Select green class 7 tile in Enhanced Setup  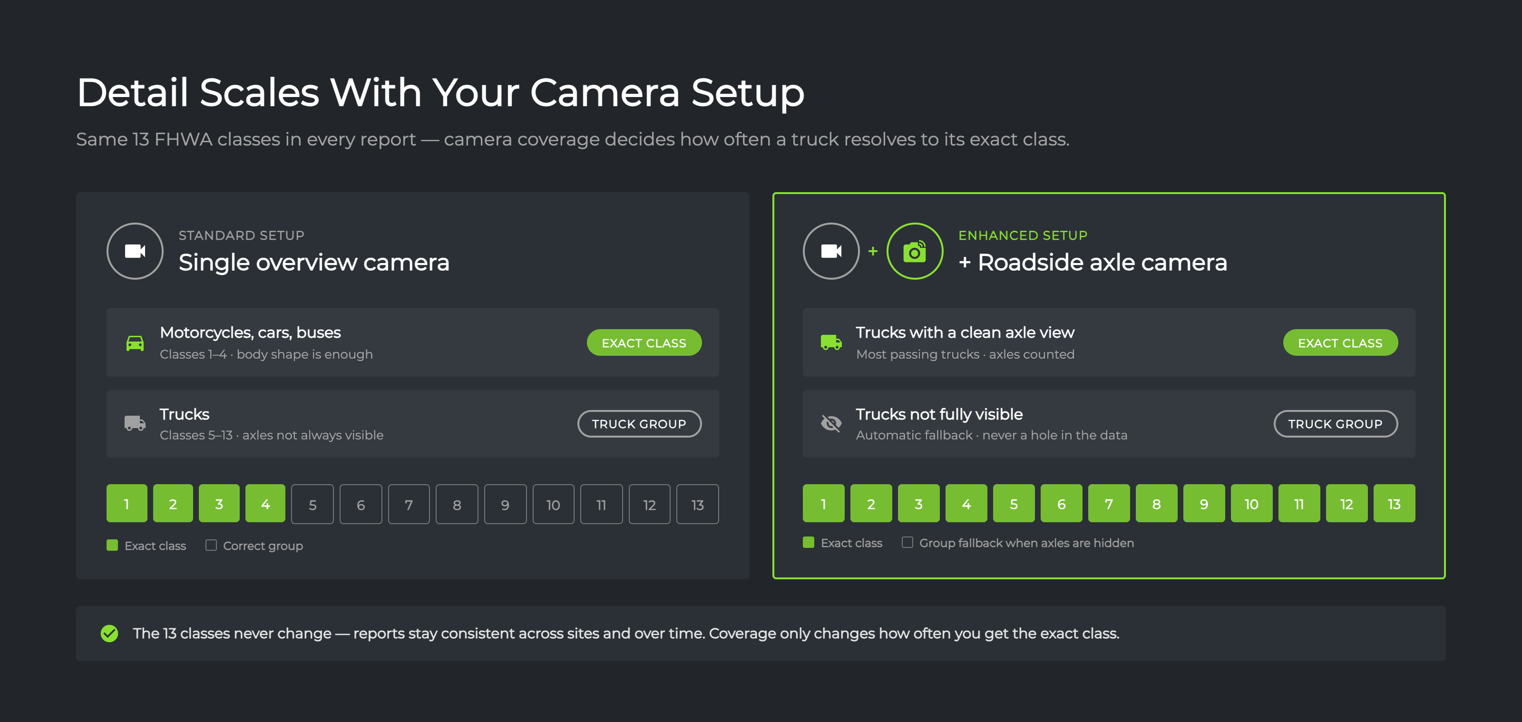(1109, 503)
